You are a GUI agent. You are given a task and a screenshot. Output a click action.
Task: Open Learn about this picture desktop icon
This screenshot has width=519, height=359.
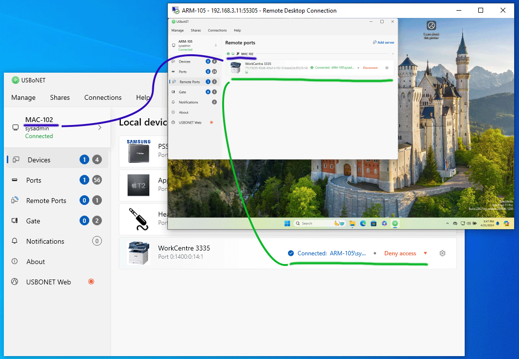431,30
